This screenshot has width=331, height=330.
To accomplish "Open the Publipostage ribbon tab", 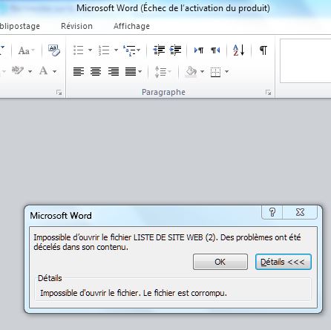I will pyautogui.click(x=19, y=27).
